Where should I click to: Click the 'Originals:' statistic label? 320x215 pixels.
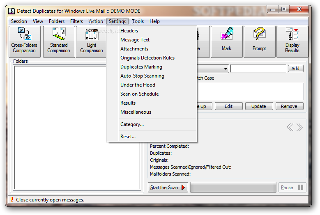(159, 160)
